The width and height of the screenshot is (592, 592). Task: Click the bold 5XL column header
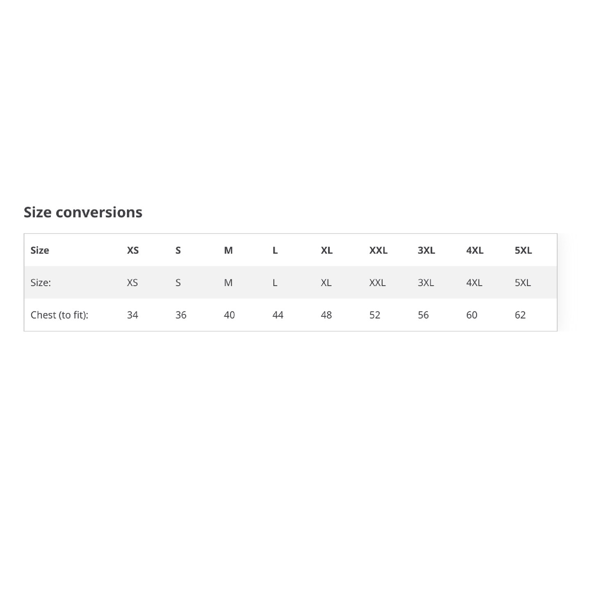[x=523, y=250]
